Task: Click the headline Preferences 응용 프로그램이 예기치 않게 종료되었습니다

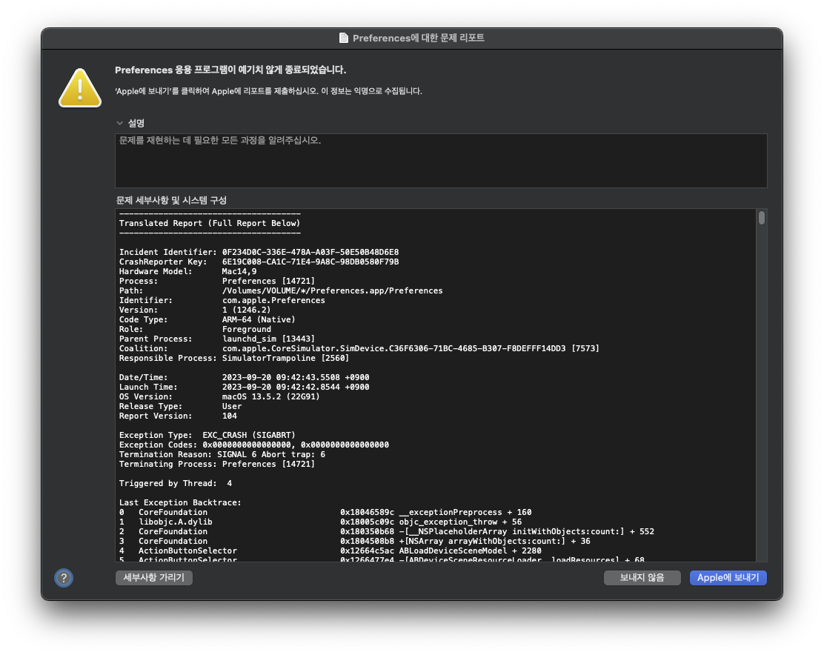Action: (x=230, y=70)
